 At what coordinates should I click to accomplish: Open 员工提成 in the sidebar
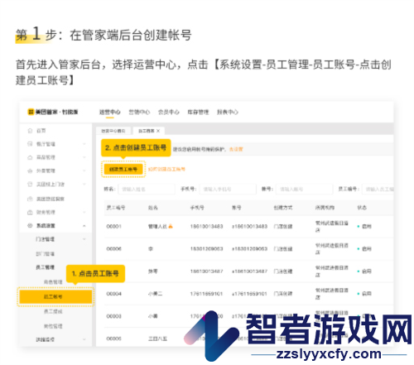53,311
